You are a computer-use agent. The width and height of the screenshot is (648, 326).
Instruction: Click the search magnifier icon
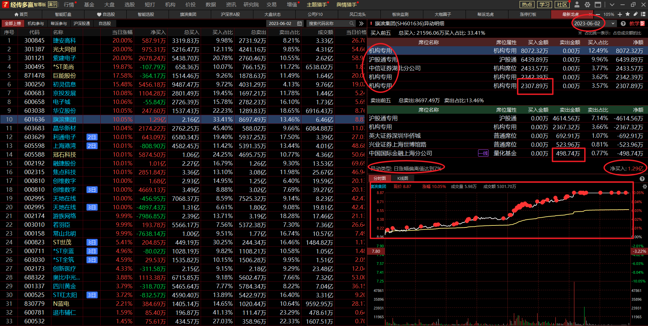352,23
